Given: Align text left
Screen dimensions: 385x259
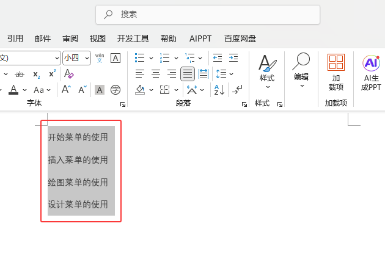Looking at the screenshot, I should click(x=140, y=74).
